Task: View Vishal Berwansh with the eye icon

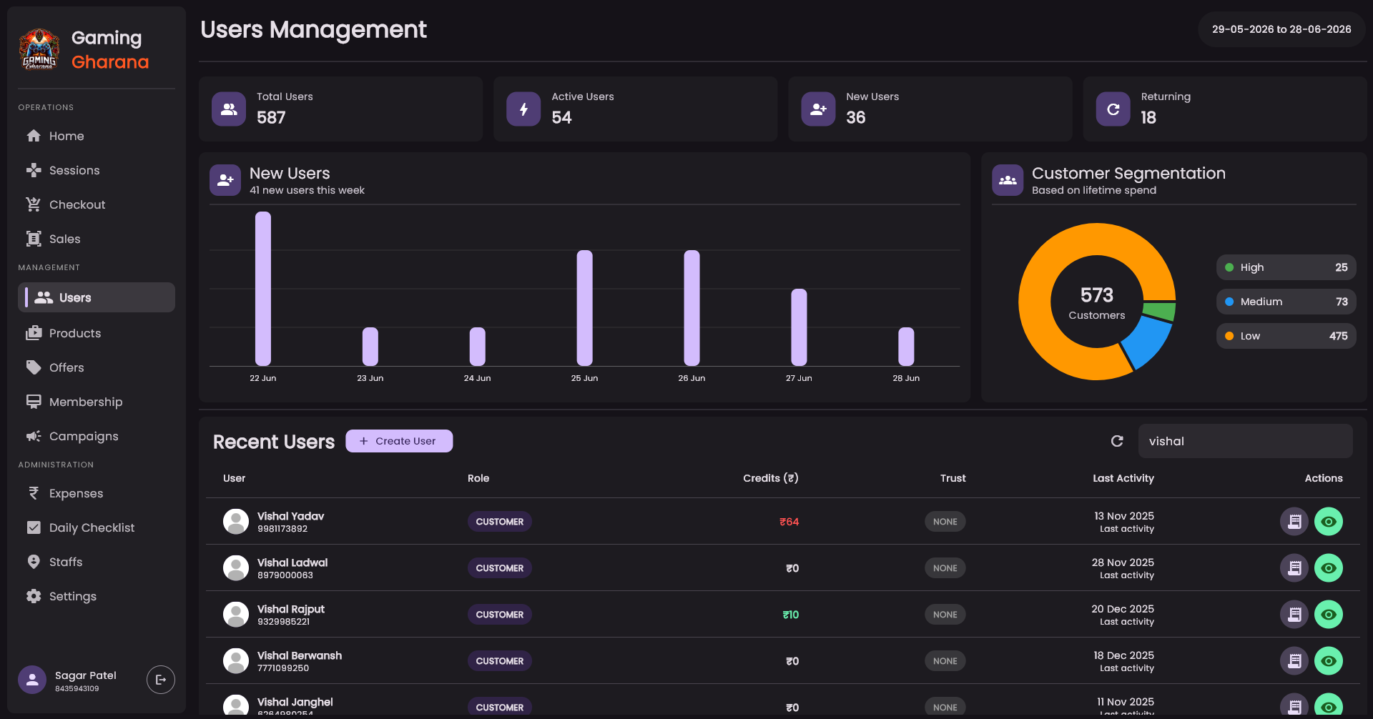Action: tap(1328, 661)
